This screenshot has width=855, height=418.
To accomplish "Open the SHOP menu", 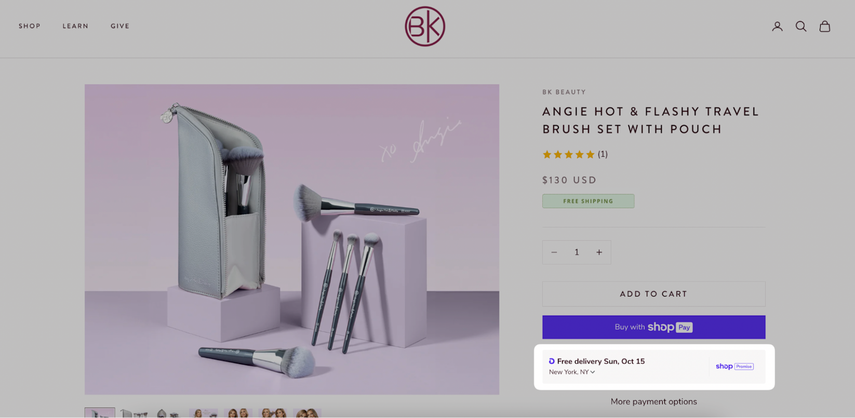I will [x=30, y=26].
